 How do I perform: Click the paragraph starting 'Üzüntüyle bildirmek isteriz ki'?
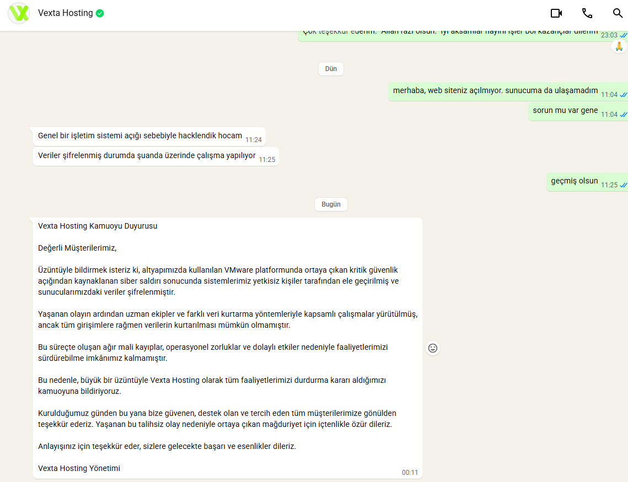point(218,281)
